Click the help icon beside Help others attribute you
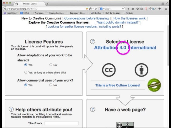Screen dimensions: 171x128 (x=11, y=109)
